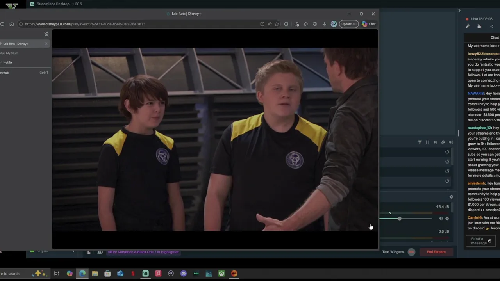Skip the current alert icon

tap(435, 142)
